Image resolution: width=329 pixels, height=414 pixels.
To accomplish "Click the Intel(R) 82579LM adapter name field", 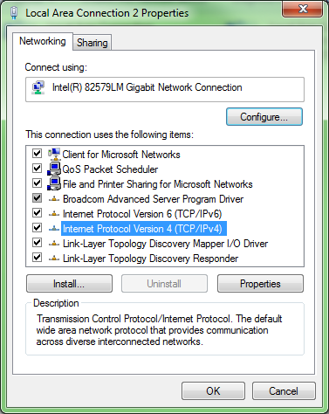I will click(x=165, y=89).
